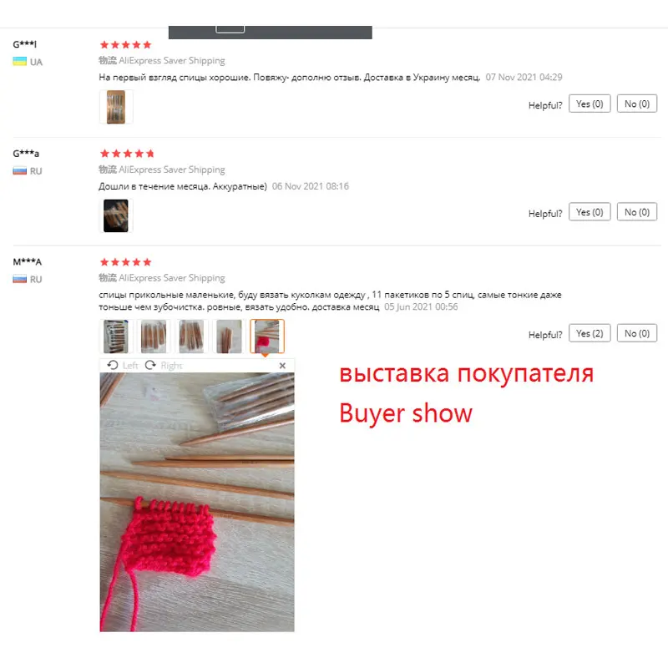Image resolution: width=668 pixels, height=668 pixels.
Task: Select the red yarn thumbnail in M***A's review
Action: coord(267,337)
